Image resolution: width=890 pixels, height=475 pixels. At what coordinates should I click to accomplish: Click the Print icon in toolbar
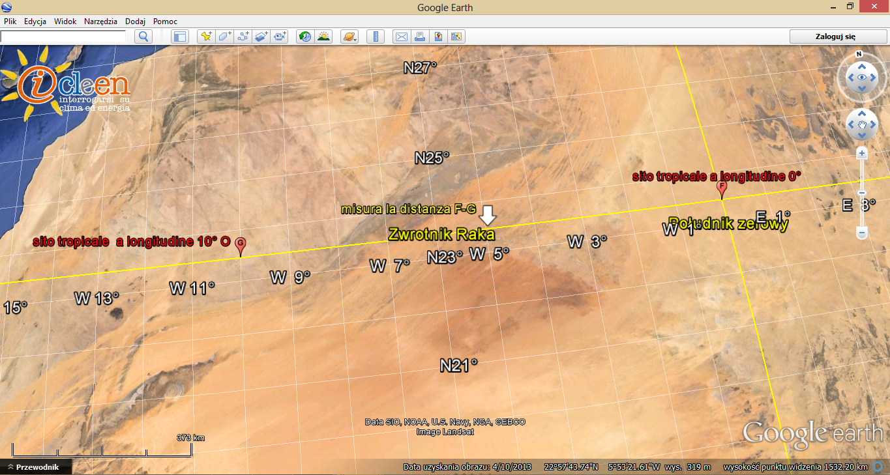[419, 36]
